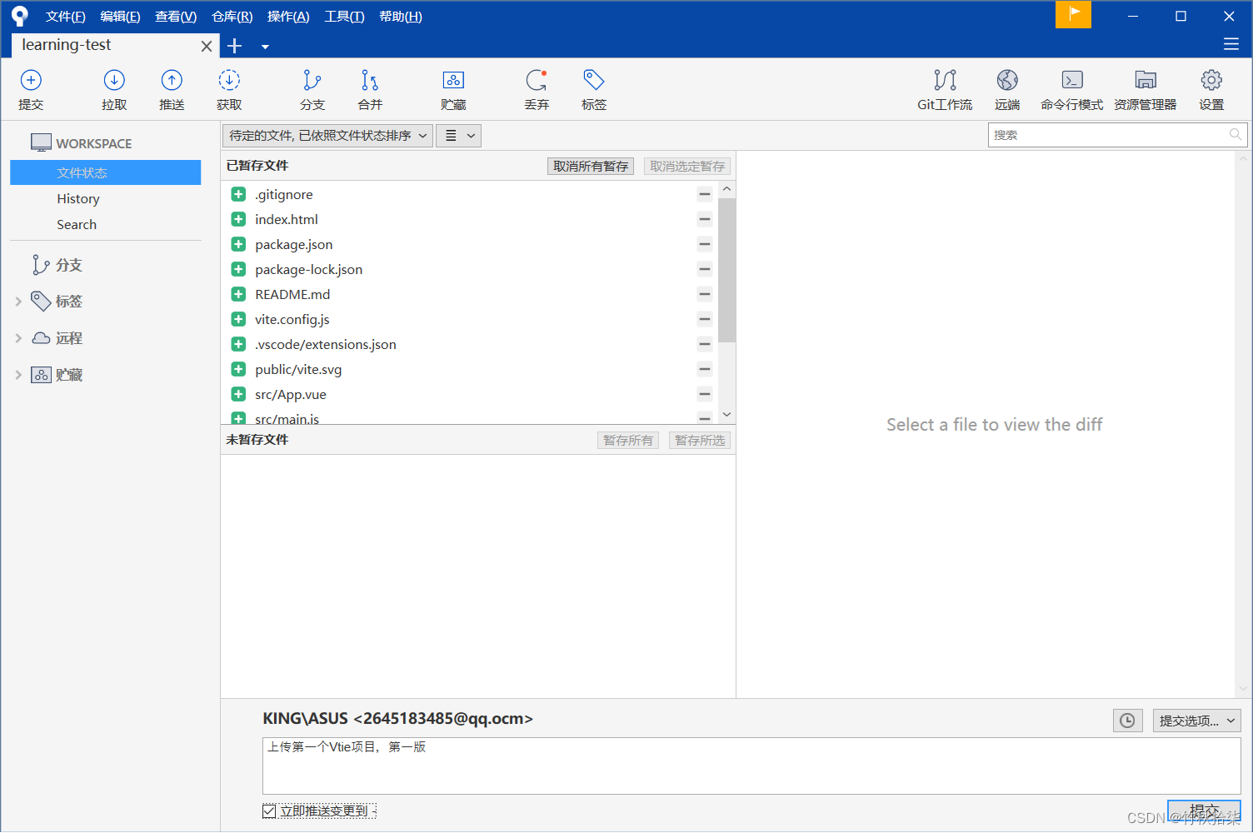The width and height of the screenshot is (1253, 833).
Task: Select the 拉取 (Pull) toolbar icon
Action: click(x=114, y=89)
